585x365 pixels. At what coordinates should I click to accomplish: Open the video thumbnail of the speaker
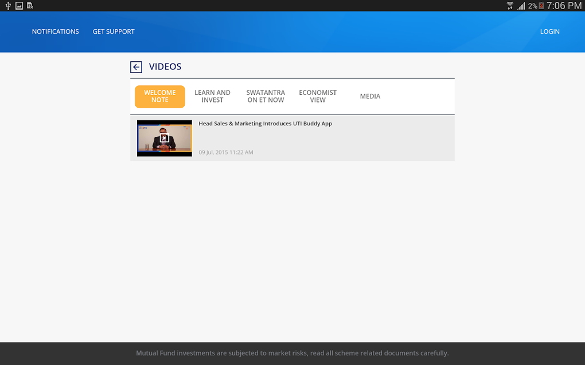click(165, 138)
